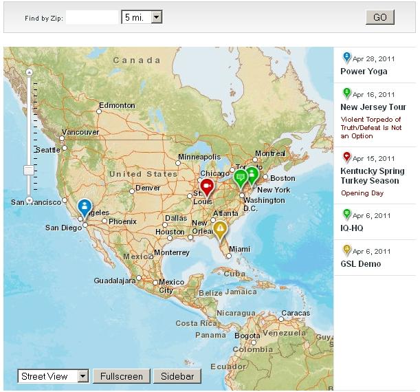The width and height of the screenshot is (420, 392).
Task: Open the Street View map type dropdown
Action: (54, 376)
